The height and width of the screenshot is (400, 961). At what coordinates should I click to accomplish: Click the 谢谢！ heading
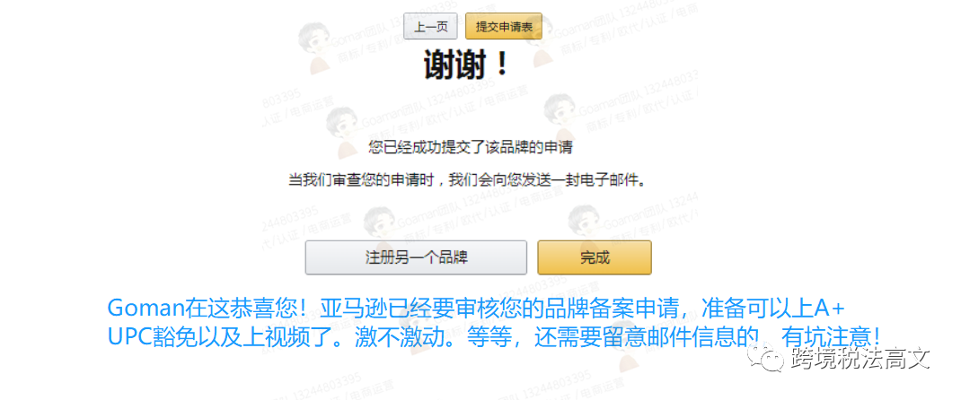pos(466,65)
